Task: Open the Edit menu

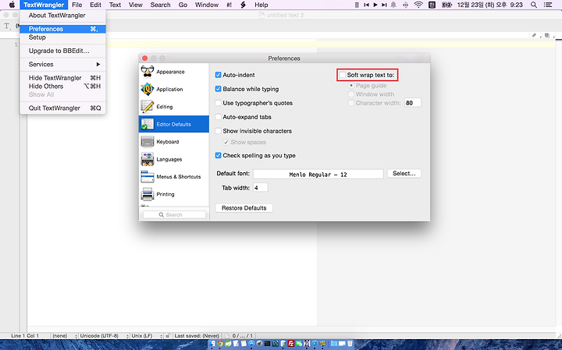Action: (95, 5)
